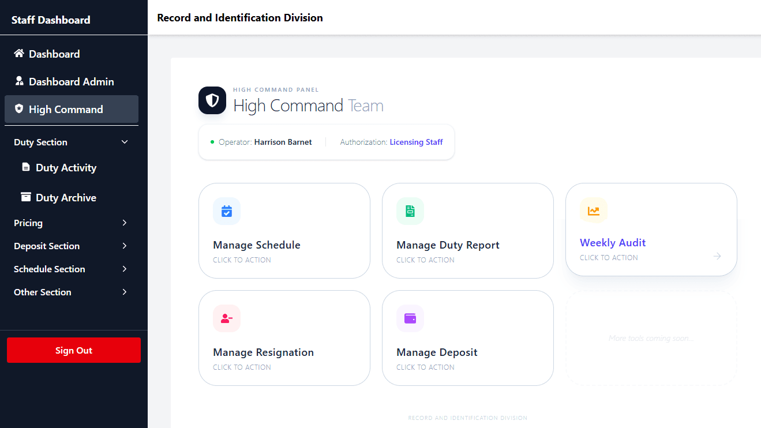Expand the Schedule Section chevron

click(125, 269)
